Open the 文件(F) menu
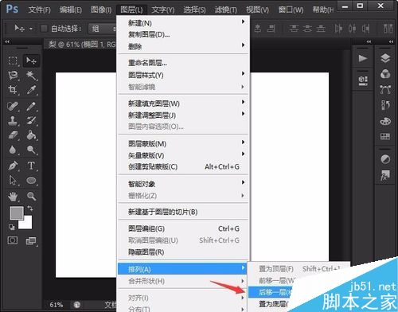Screen dimensions: 398x312 point(39,10)
